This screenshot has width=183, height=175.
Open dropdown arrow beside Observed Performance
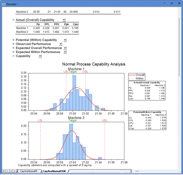(x=60, y=44)
